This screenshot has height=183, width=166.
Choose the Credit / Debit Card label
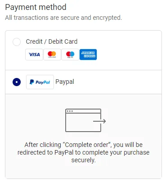coord(52,41)
